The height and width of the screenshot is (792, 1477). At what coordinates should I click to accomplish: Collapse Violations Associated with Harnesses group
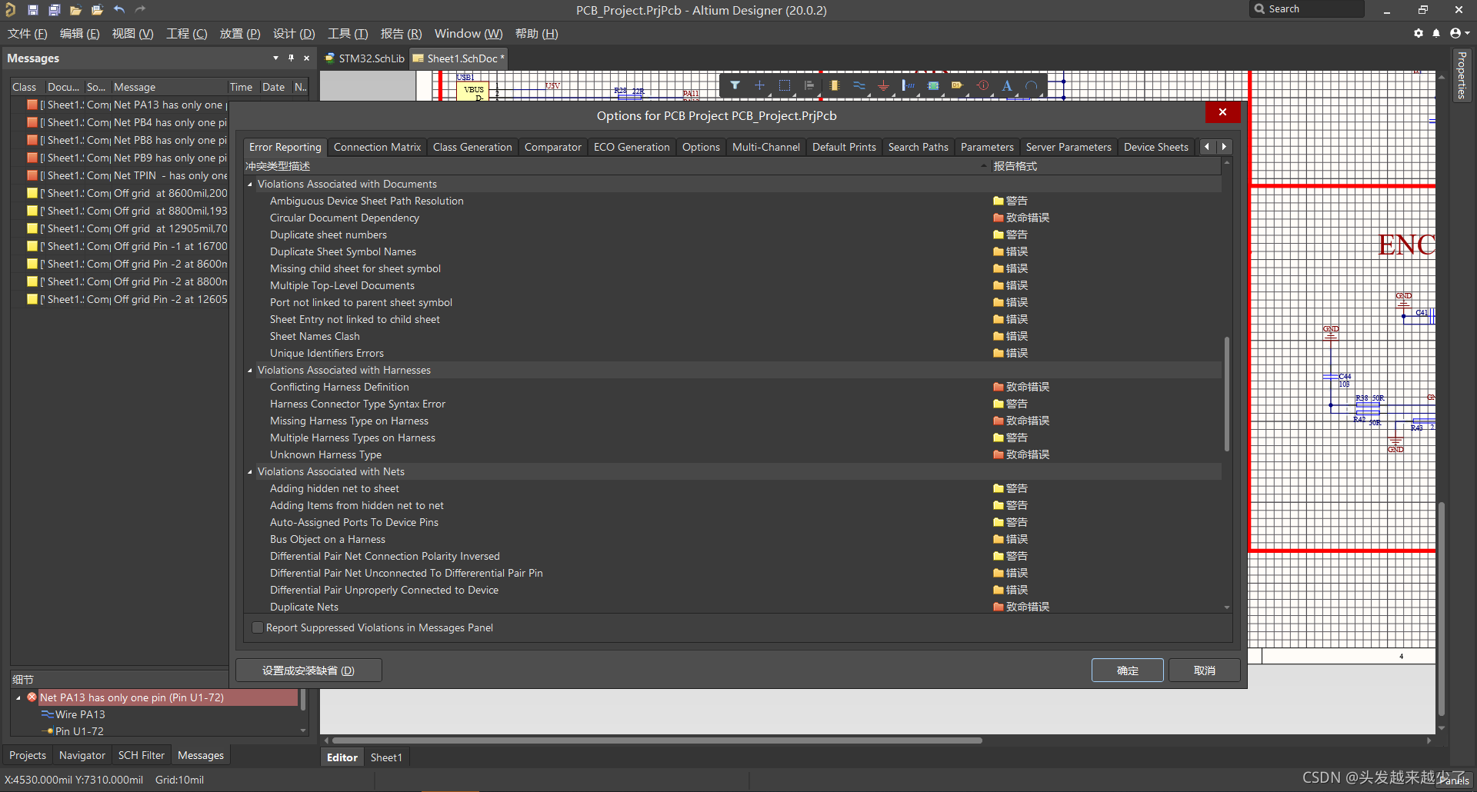[x=250, y=370]
